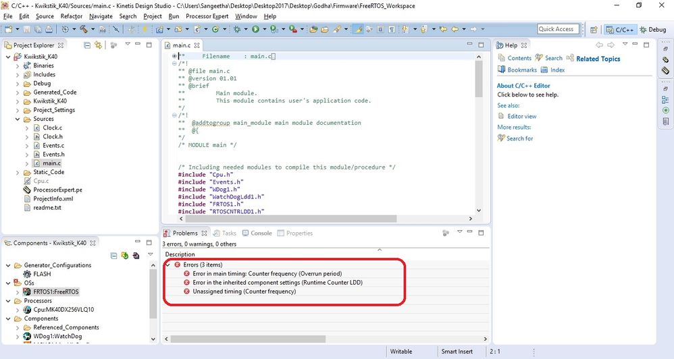The height and width of the screenshot is (359, 674).
Task: Click the editor vertical scrollbar thumb
Action: pyautogui.click(x=479, y=79)
